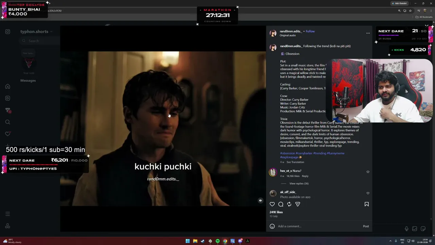Image resolution: width=435 pixels, height=245 pixels.
Task: Open the Chrome profile avatar
Action: (425, 11)
